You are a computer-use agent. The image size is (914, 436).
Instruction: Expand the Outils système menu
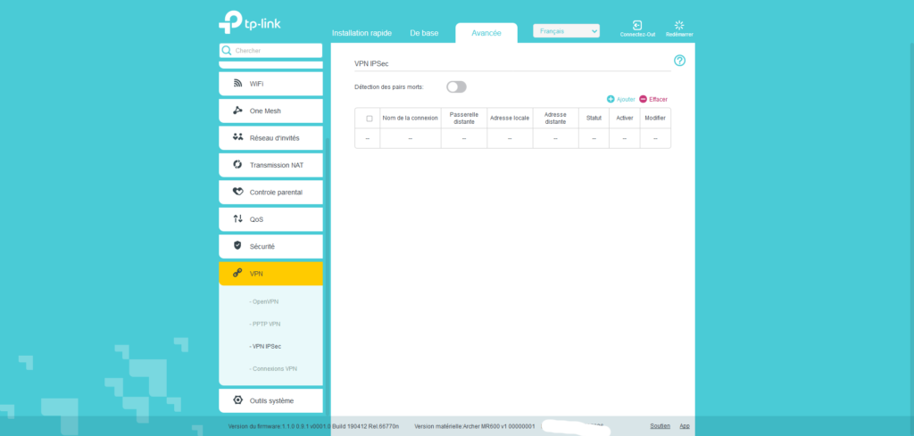[x=270, y=400]
